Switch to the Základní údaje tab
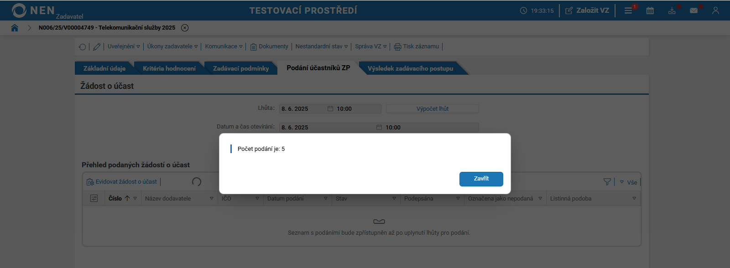Image resolution: width=730 pixels, height=268 pixels. pos(104,68)
